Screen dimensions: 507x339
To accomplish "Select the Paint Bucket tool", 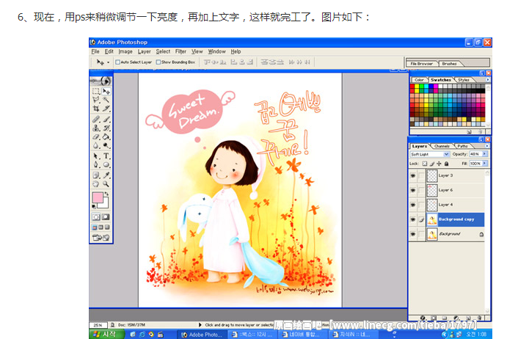I will [106, 136].
